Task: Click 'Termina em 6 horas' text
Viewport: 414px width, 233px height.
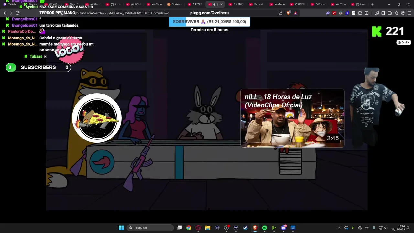Action: tap(209, 30)
